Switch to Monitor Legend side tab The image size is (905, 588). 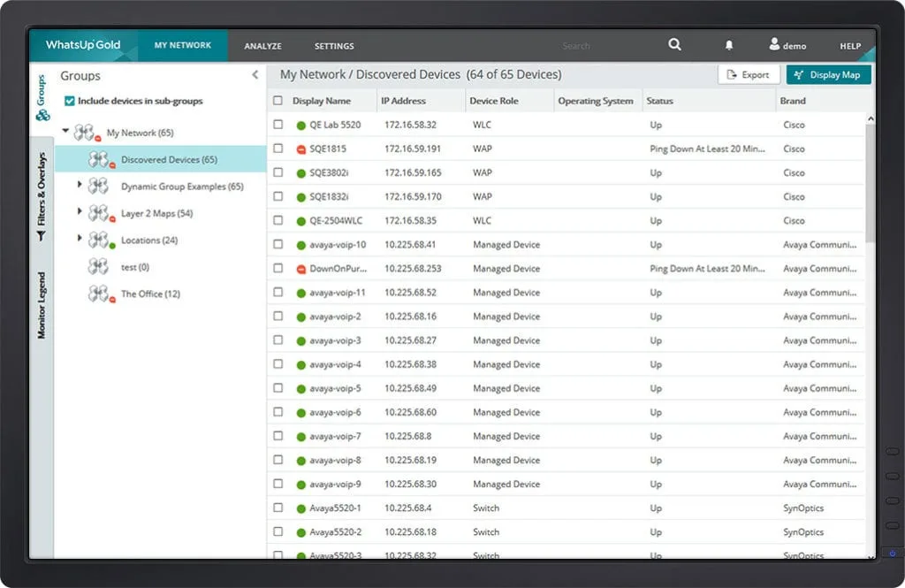pos(41,305)
